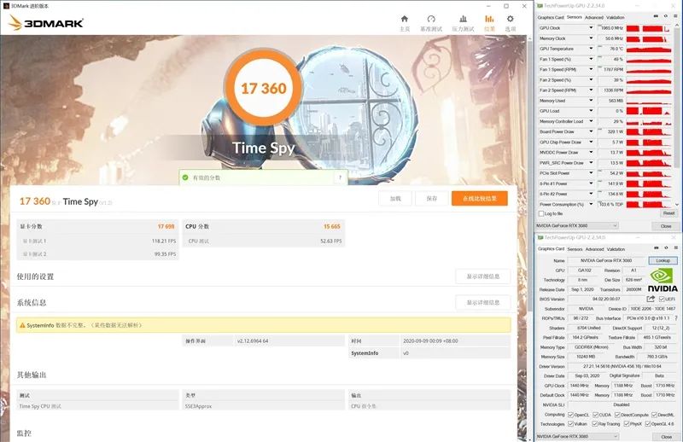Image resolution: width=683 pixels, height=442 pixels.
Task: Click the NVIDIA logo in GPU-Z
Action: (x=663, y=280)
